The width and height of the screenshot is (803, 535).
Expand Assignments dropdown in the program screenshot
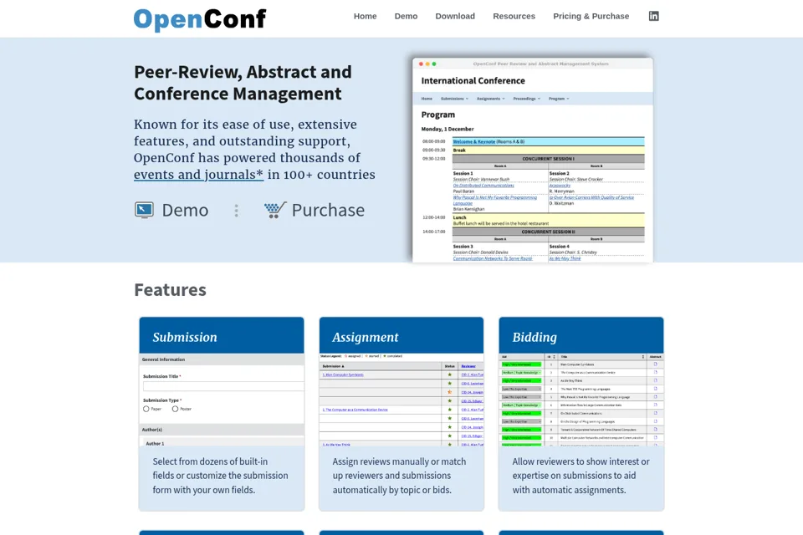[x=490, y=99]
